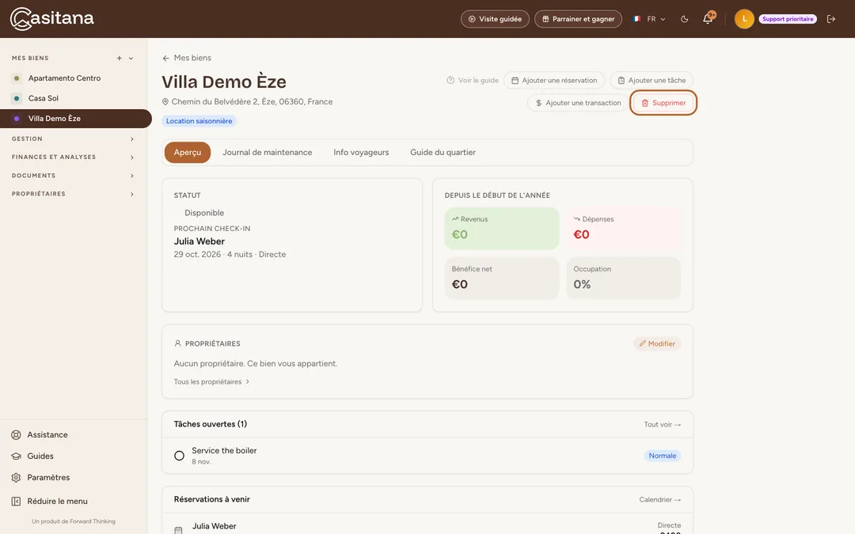Open the Info voyageurs tab
The width and height of the screenshot is (855, 534).
coord(361,153)
